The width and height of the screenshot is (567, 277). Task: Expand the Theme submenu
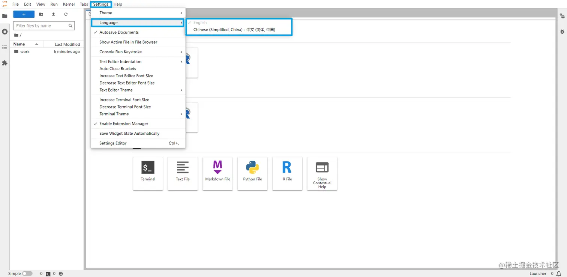coord(138,13)
